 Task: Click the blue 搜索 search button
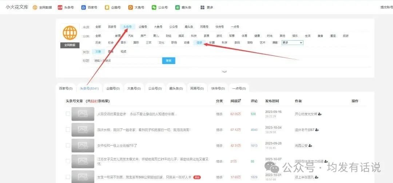point(169,61)
